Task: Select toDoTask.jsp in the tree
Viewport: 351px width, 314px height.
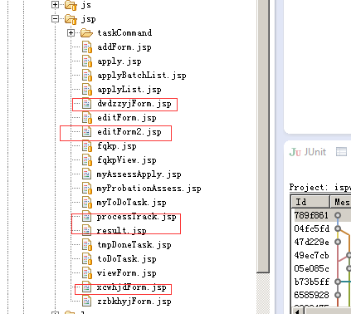Action: 127,259
